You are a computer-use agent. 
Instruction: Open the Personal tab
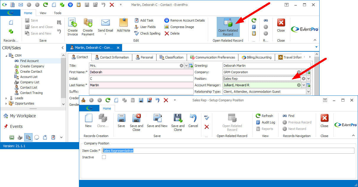click(144, 57)
